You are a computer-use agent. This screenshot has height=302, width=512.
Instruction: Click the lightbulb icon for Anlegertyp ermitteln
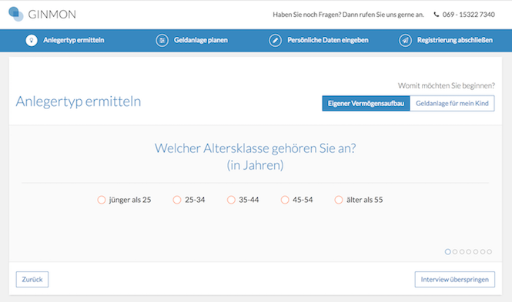tap(32, 41)
